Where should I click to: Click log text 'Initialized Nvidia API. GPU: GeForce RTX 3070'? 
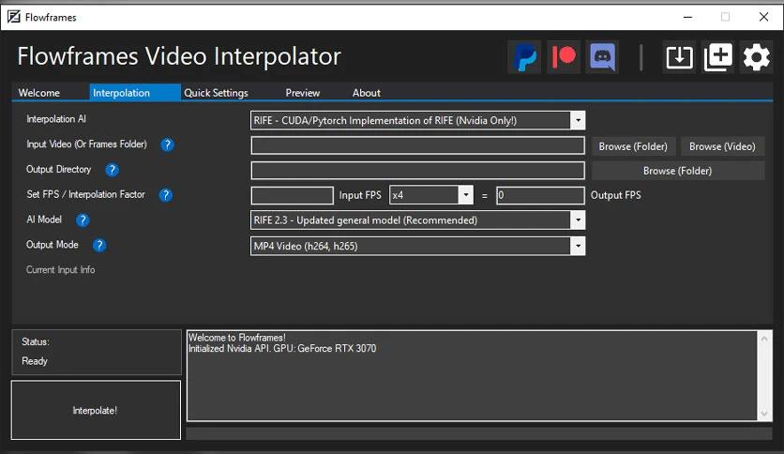click(x=282, y=349)
